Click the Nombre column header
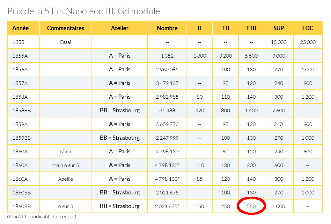This screenshot has height=224, width=331. click(x=167, y=28)
